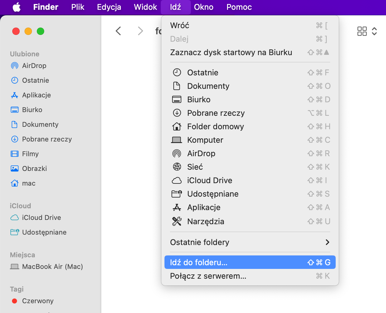
Task: Select Wróć in the Idź menu
Action: tap(250, 25)
